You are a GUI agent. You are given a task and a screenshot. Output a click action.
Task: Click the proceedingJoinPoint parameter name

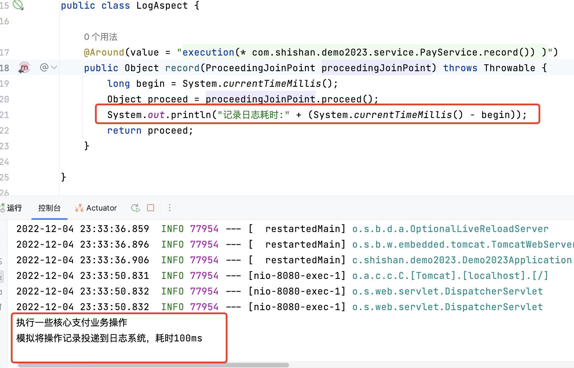(376, 68)
